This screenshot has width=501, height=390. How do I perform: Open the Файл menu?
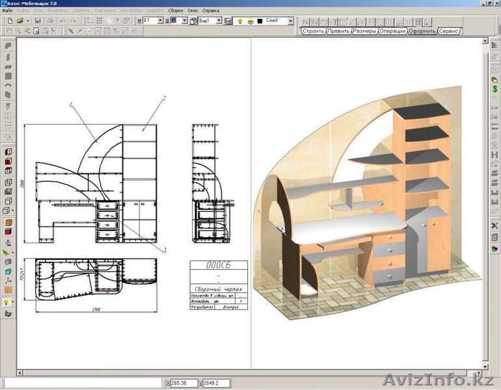[x=7, y=11]
